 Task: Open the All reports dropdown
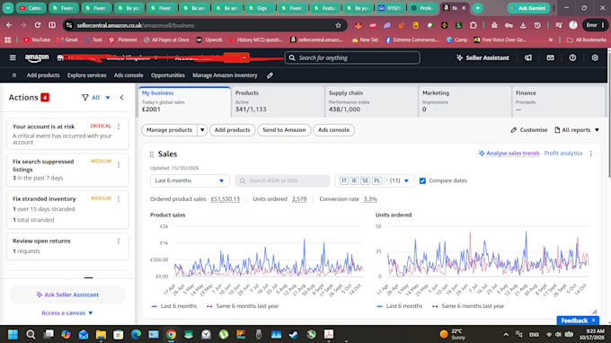pyautogui.click(x=577, y=130)
